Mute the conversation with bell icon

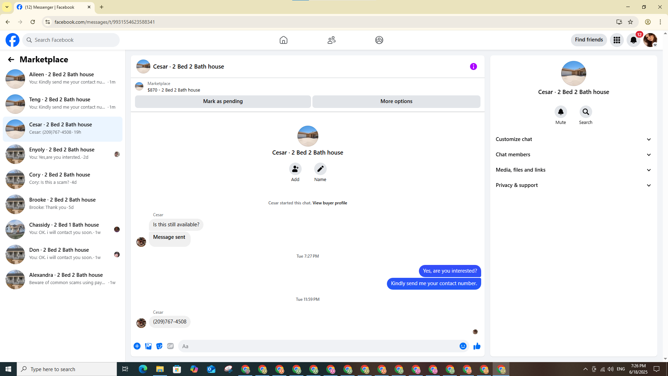(x=561, y=112)
